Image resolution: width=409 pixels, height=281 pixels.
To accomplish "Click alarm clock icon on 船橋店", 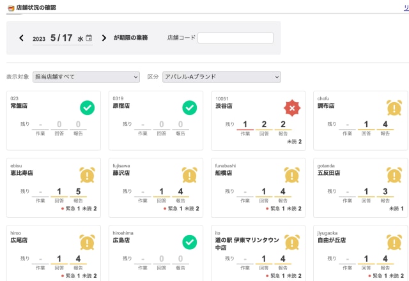I will pyautogui.click(x=292, y=175).
